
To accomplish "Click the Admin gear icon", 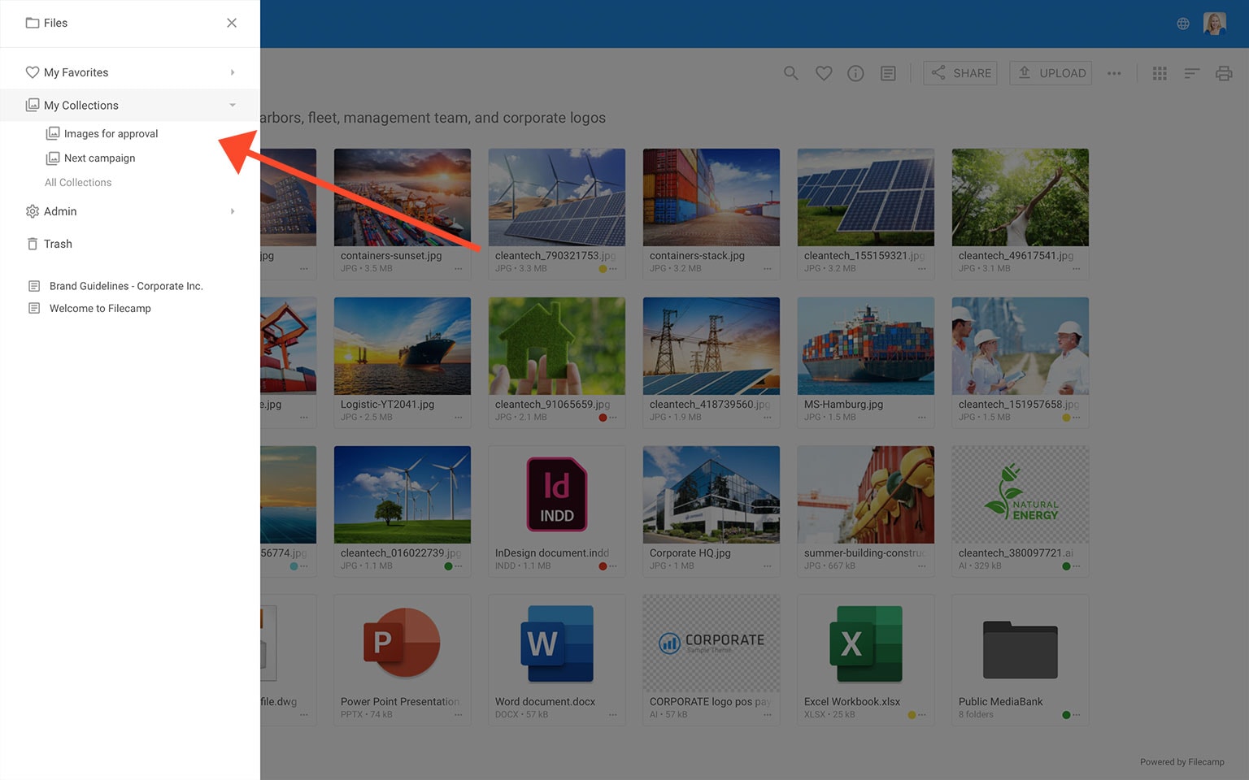I will pyautogui.click(x=33, y=211).
